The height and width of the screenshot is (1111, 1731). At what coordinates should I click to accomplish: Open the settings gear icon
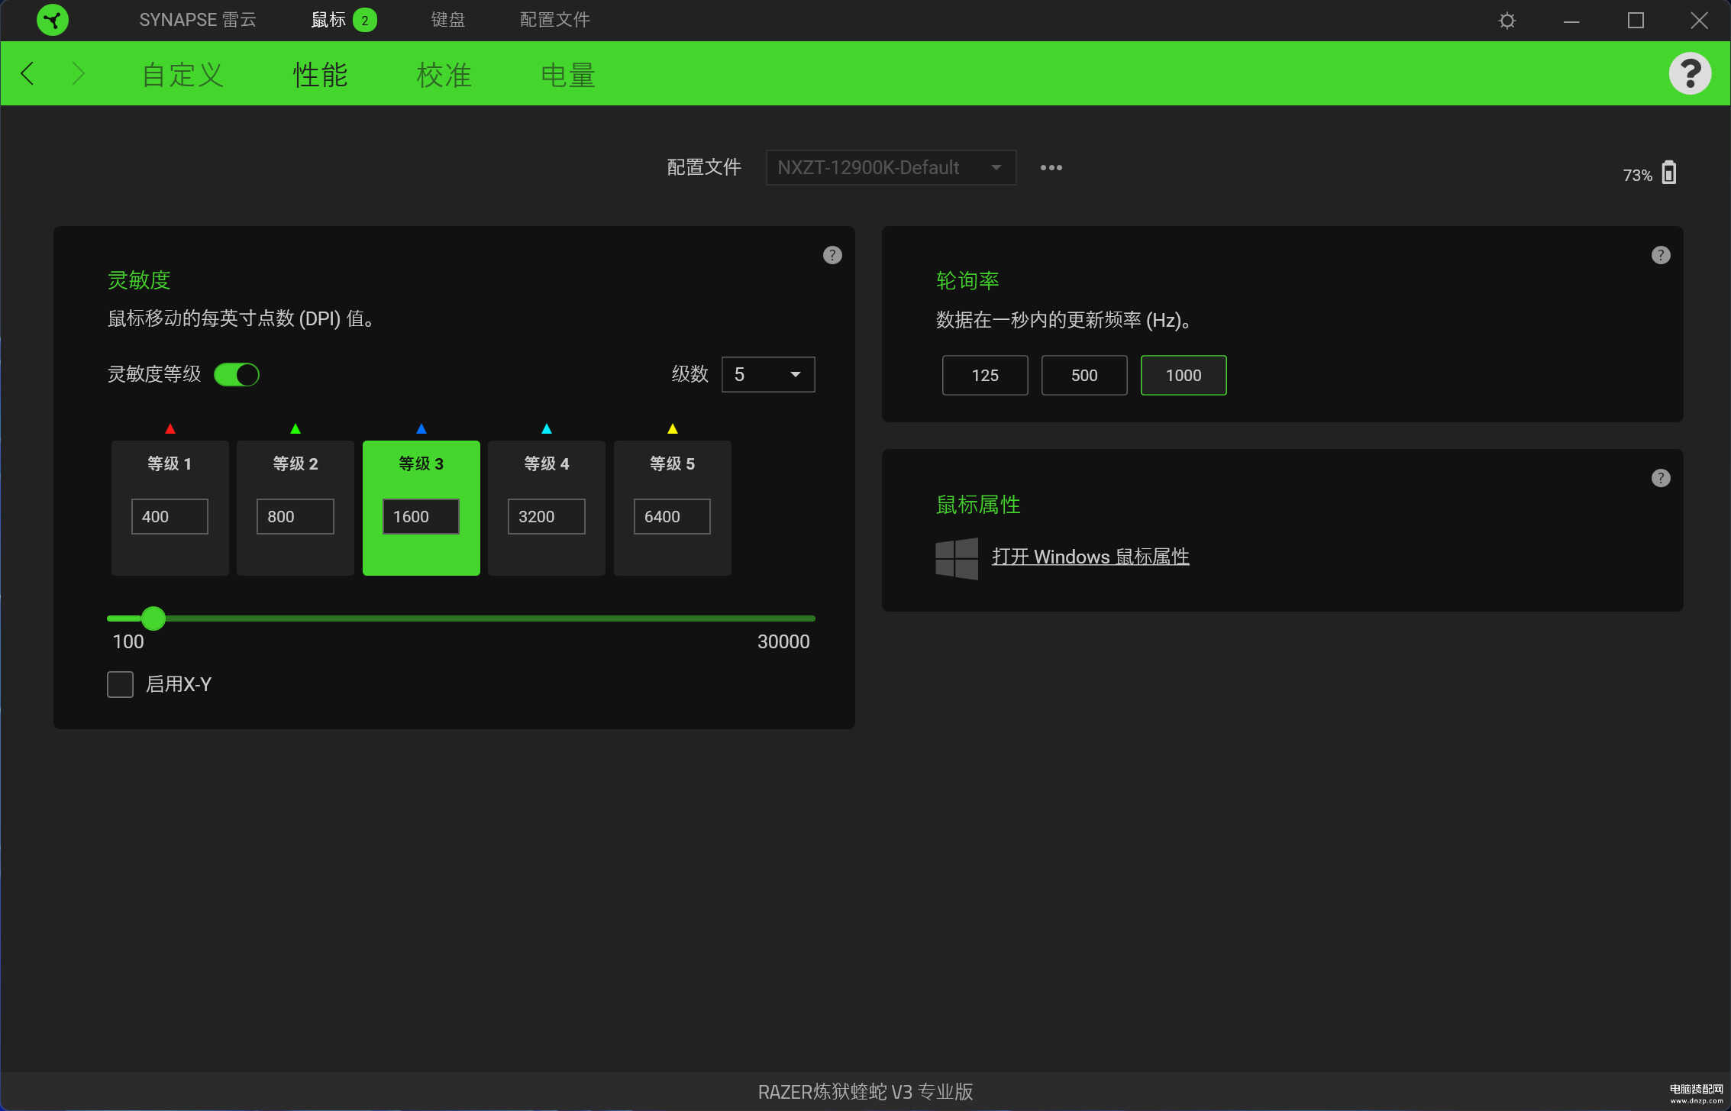[1507, 21]
